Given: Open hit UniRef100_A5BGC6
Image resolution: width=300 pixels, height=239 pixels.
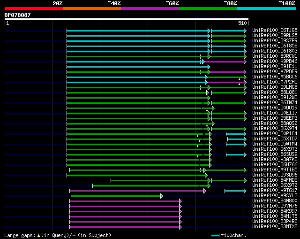Looking at the screenshot, I should point(275,77).
